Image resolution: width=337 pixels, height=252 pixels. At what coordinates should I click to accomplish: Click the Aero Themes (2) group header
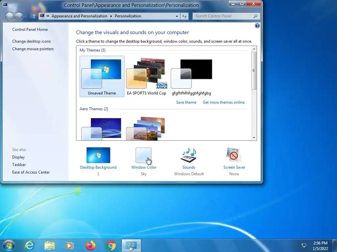click(94, 109)
